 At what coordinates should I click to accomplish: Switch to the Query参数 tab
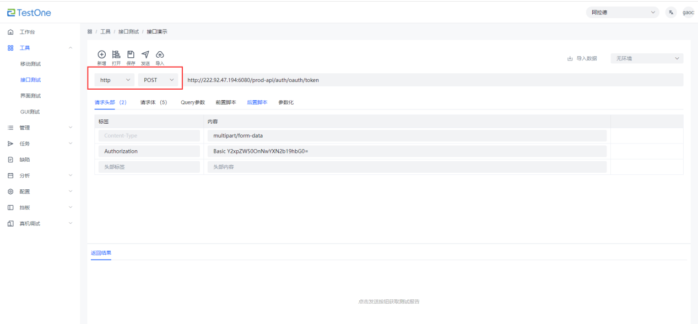(192, 102)
